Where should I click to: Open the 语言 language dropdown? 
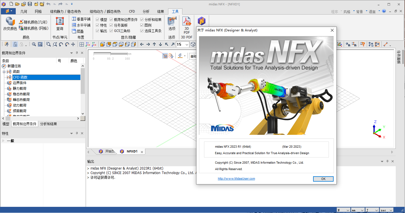coord(374,11)
